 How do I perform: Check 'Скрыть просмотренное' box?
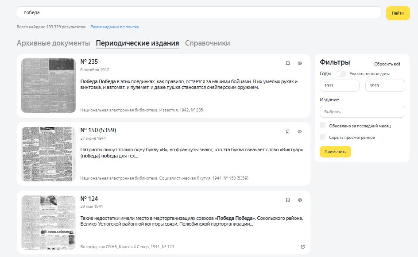[x=322, y=137]
